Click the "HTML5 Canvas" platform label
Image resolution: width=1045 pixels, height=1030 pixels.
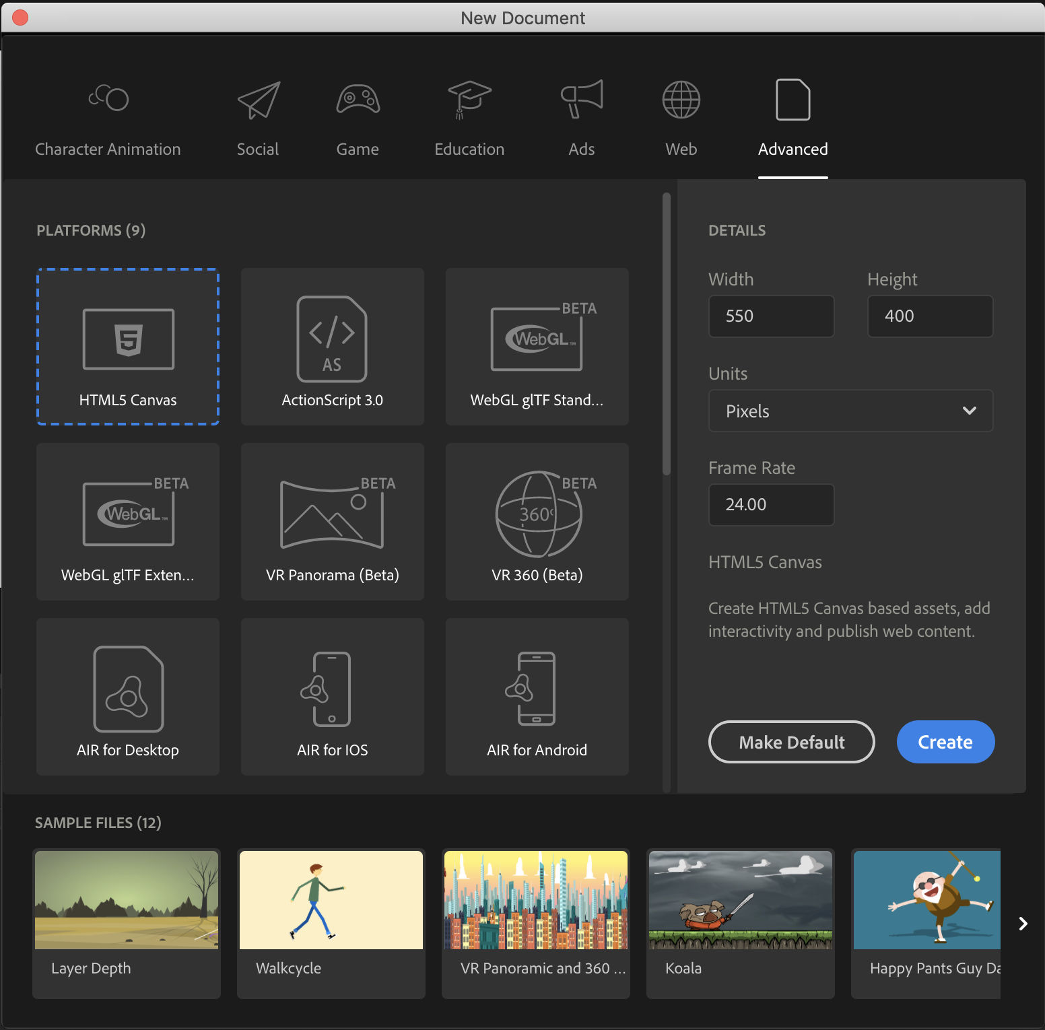click(128, 401)
